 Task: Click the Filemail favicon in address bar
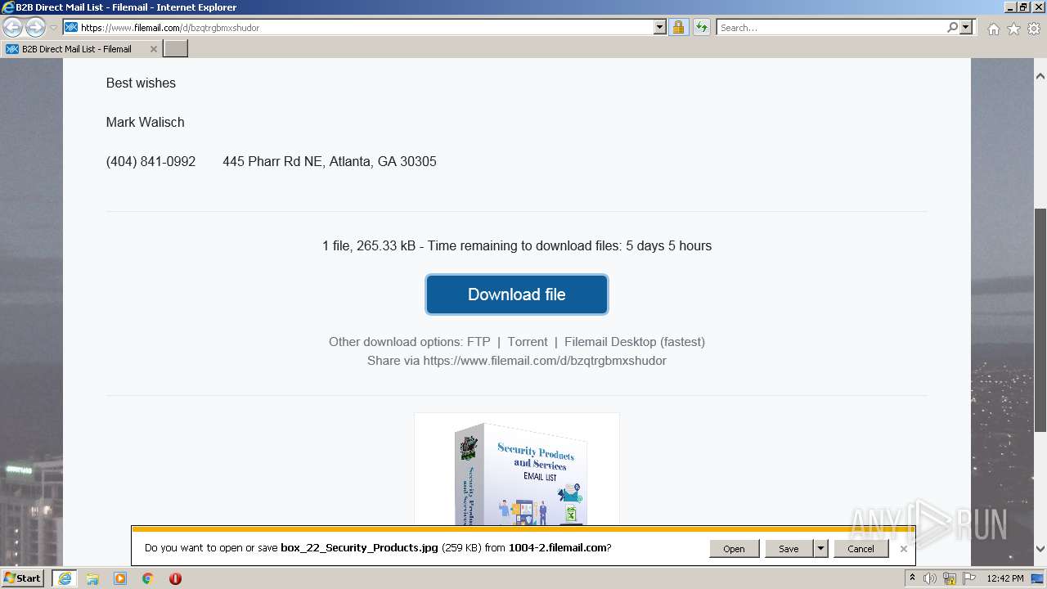pyautogui.click(x=71, y=28)
